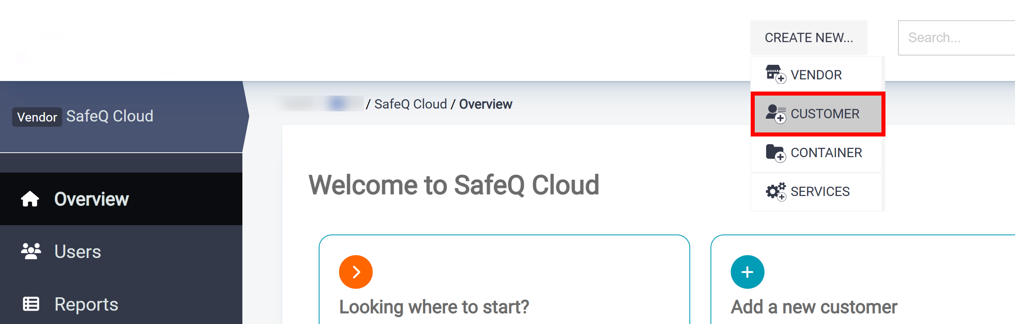
Task: Click the home icon beside Overview
Action: (x=30, y=199)
